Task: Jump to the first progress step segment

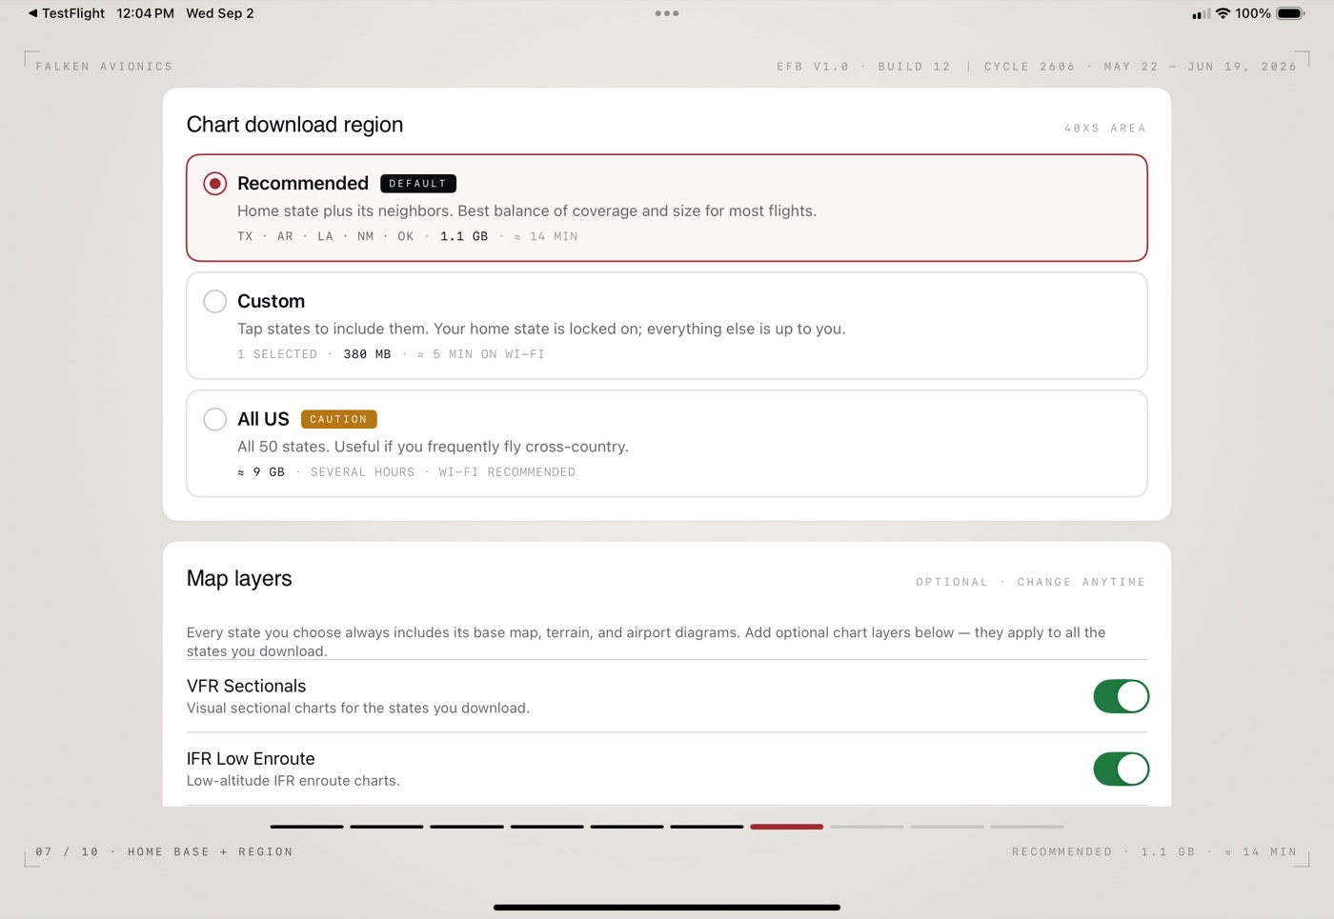Action: point(307,827)
